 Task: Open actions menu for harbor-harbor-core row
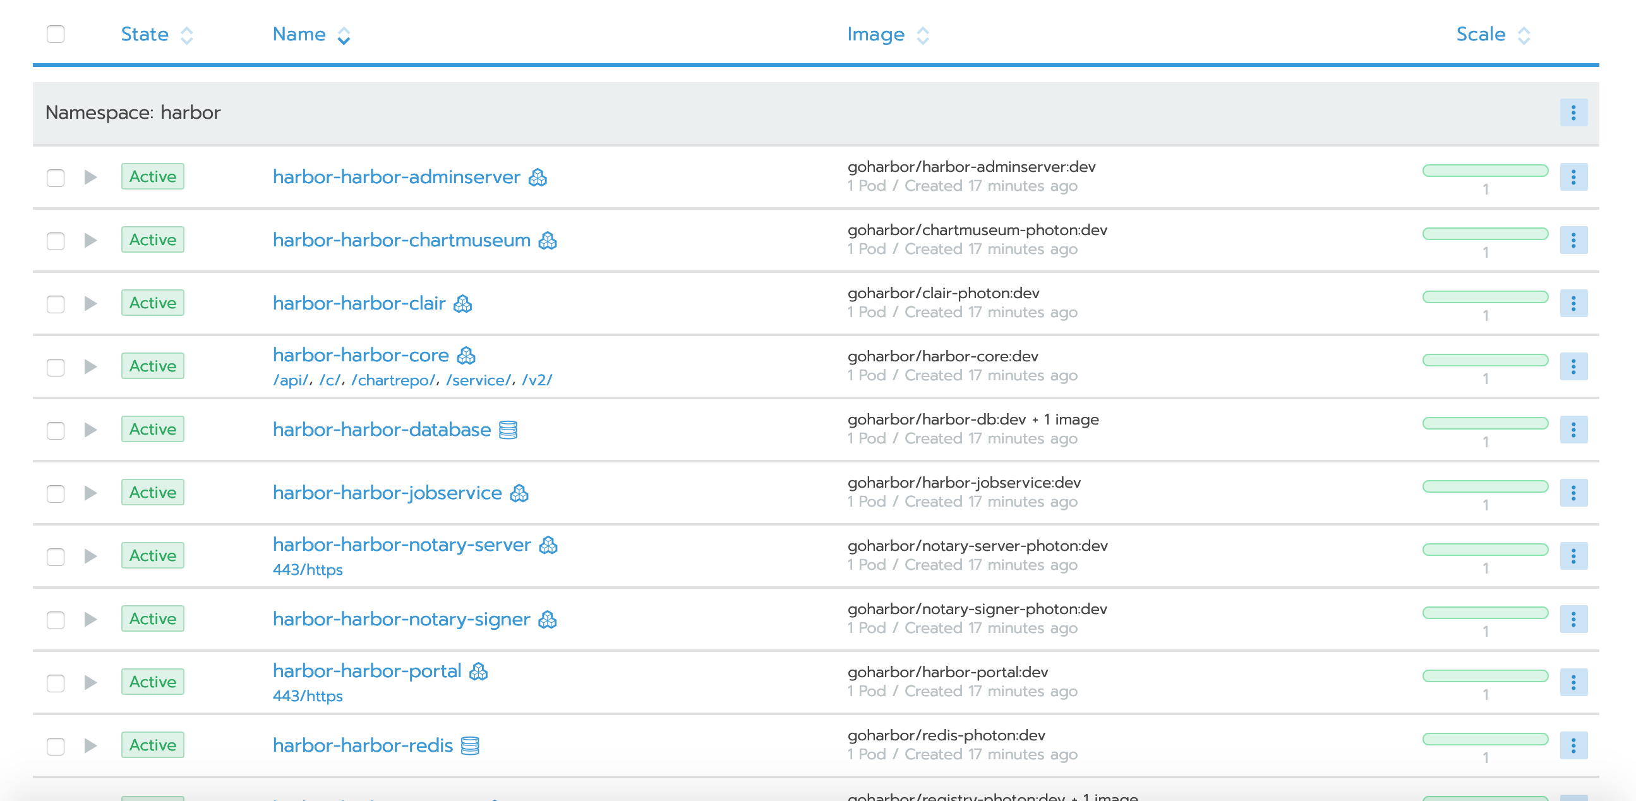click(x=1573, y=366)
